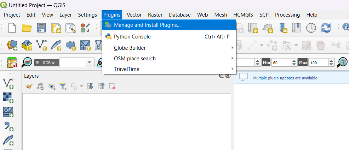Click Add Vector Layer in the side toolbar
The width and height of the screenshot is (349, 150).
(x=8, y=83)
